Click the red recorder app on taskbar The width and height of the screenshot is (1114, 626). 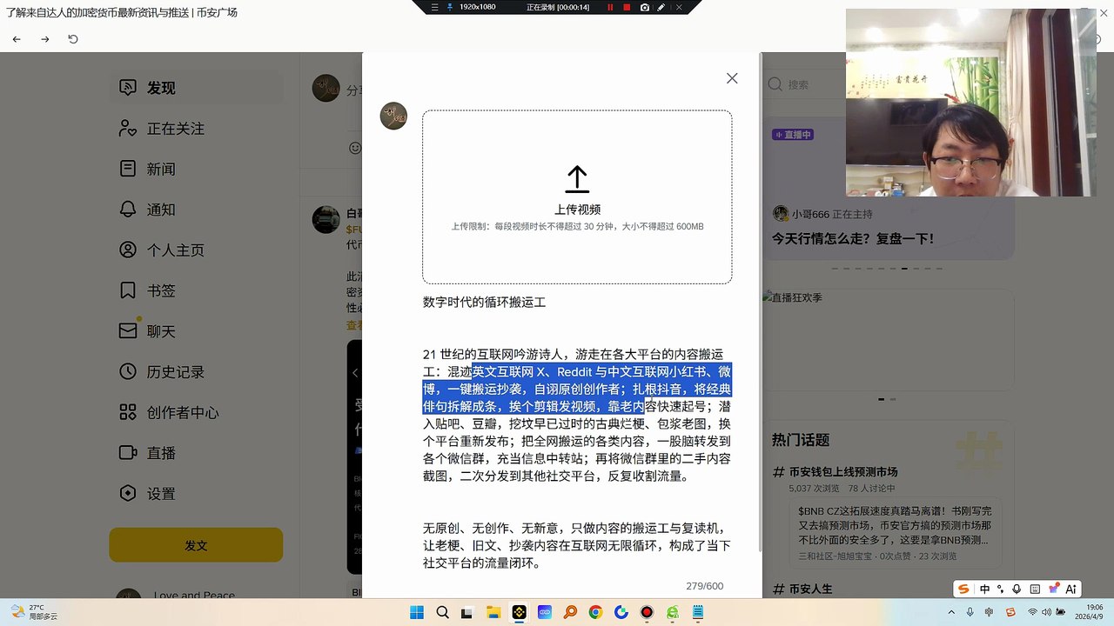tap(647, 612)
